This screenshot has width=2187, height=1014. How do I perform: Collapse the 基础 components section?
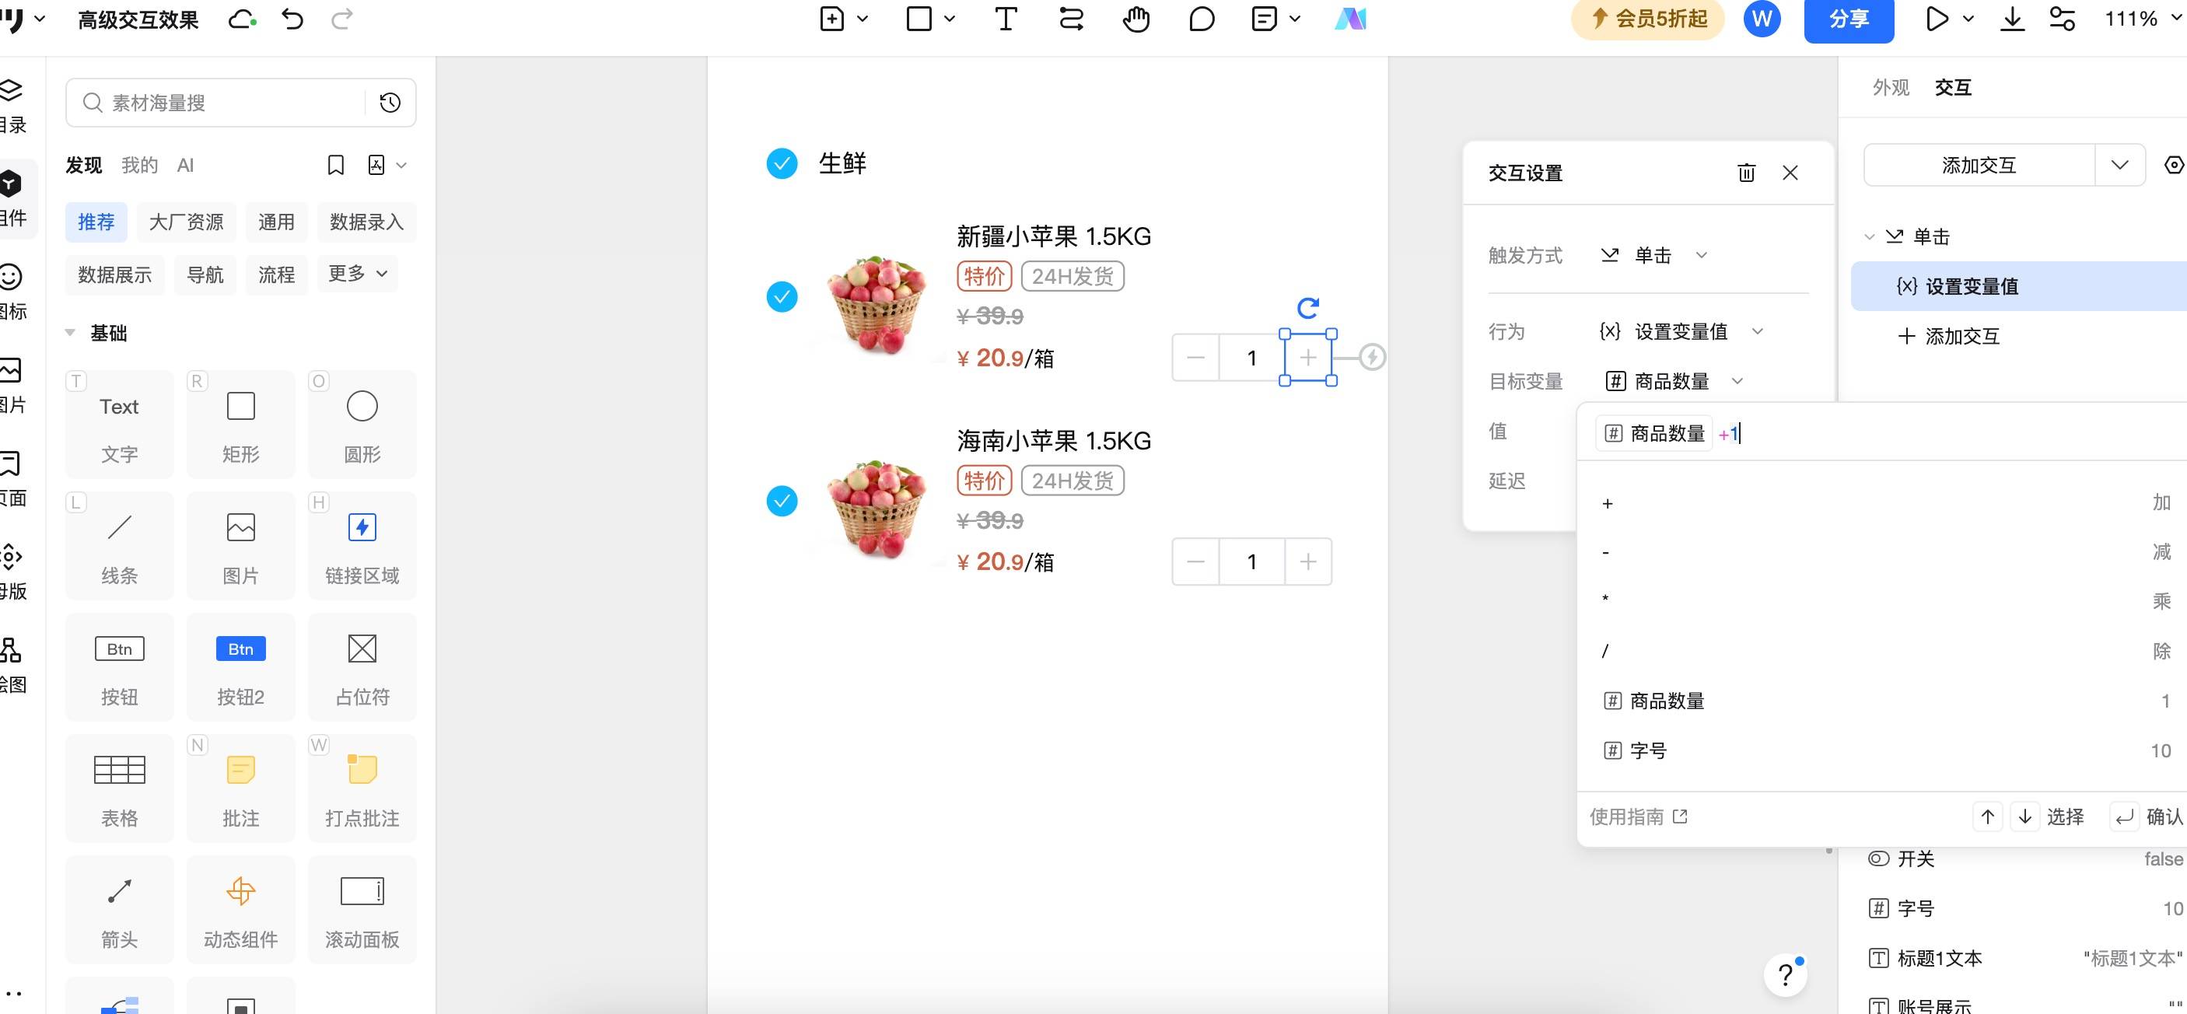(x=71, y=334)
